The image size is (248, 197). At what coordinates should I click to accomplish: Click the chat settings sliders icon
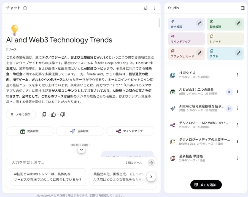click(145, 8)
